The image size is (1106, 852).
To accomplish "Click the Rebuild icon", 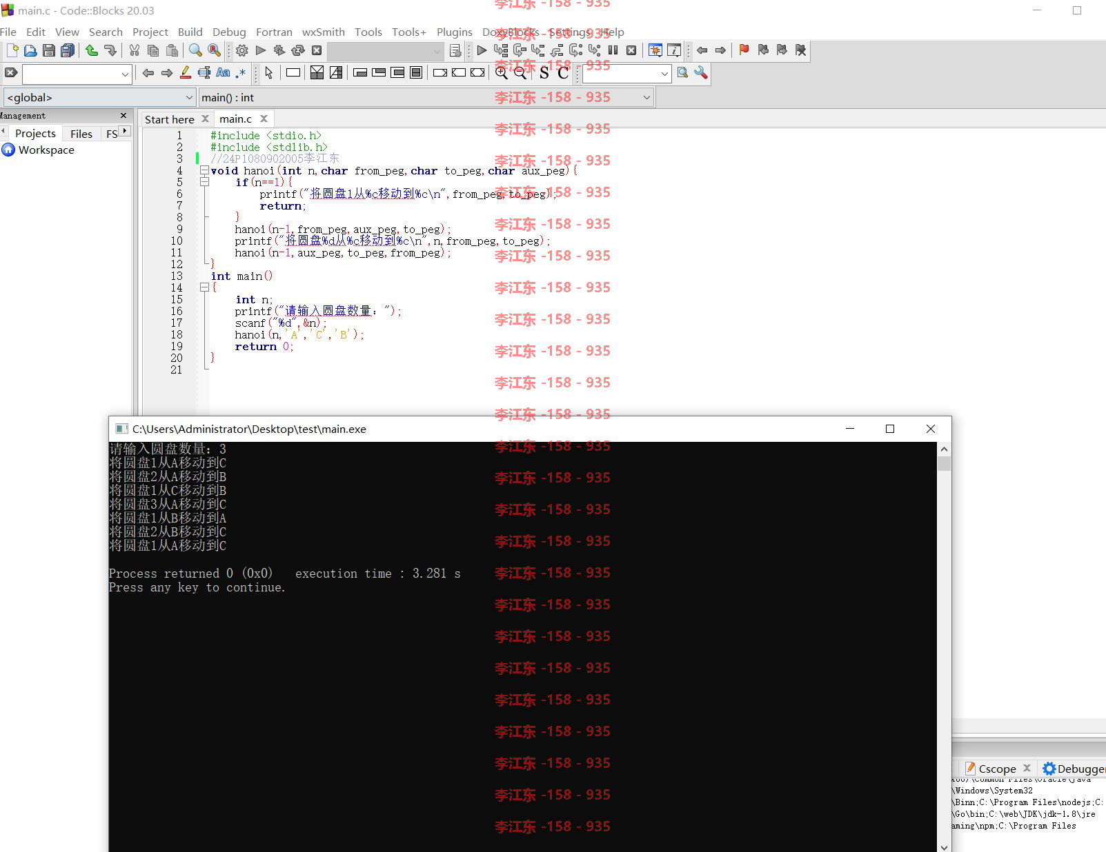I will [298, 50].
